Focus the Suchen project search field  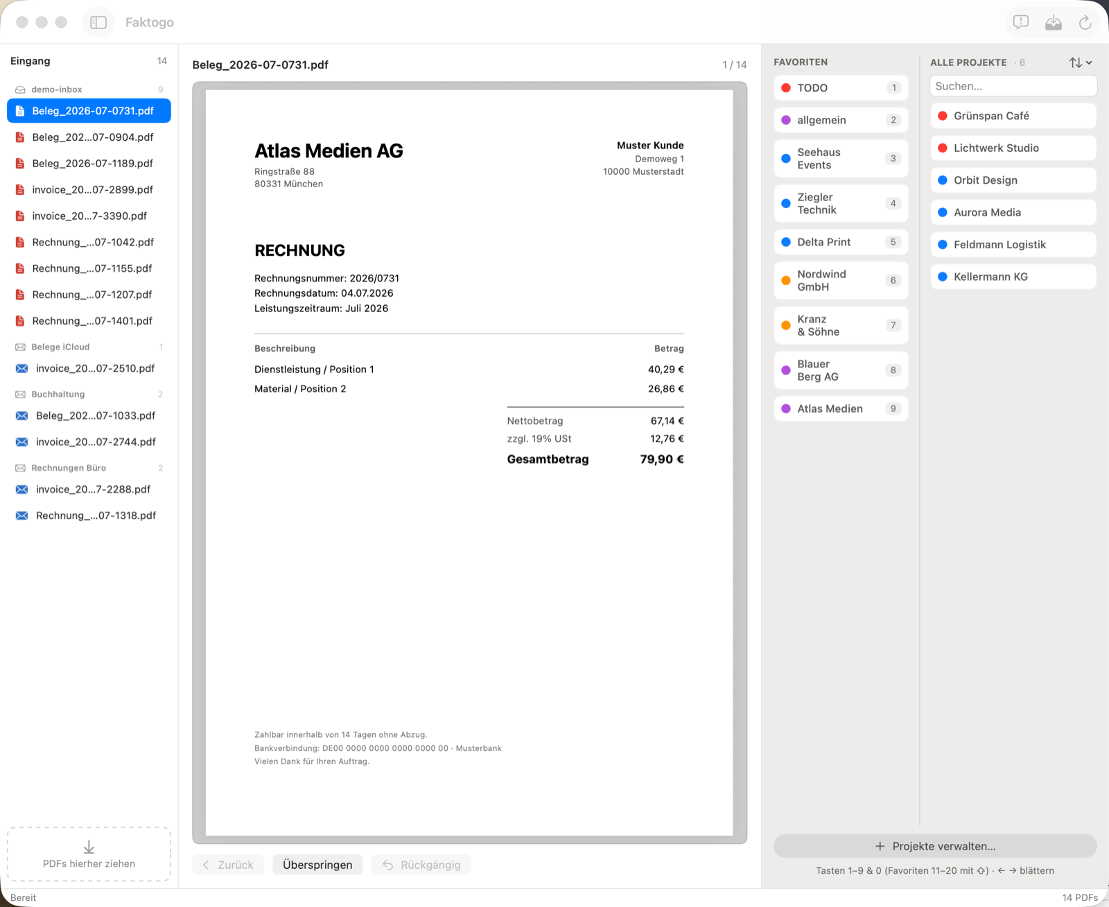click(x=1013, y=86)
